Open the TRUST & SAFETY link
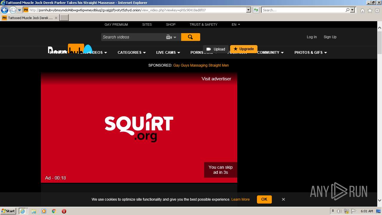Screen dimensions: 382x215 204,24
